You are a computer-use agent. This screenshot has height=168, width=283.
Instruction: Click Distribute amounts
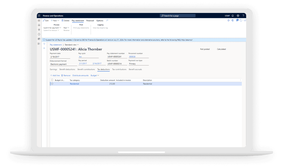point(81,76)
